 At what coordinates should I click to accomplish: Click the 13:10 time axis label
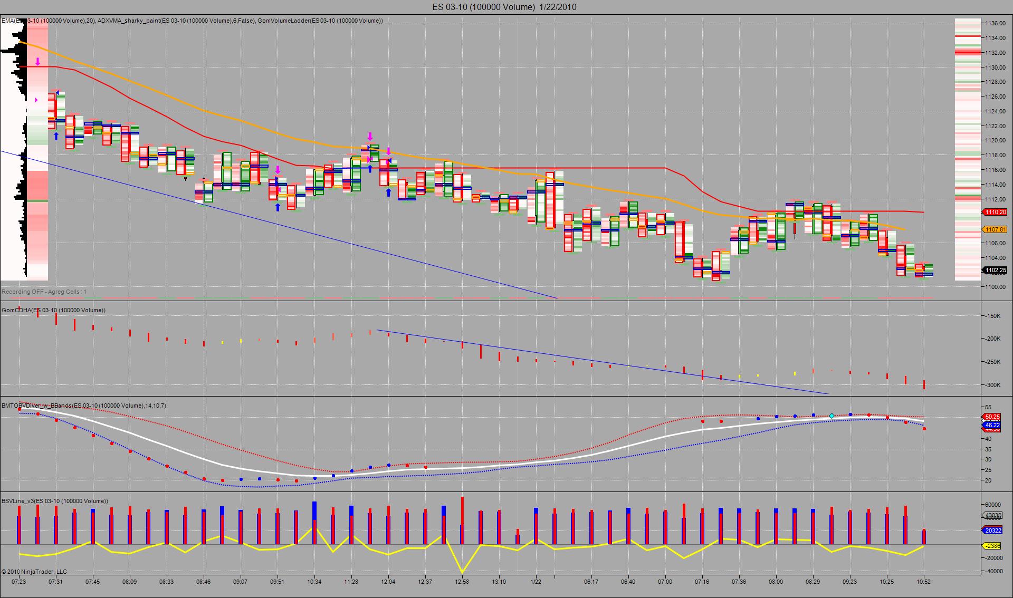[499, 582]
